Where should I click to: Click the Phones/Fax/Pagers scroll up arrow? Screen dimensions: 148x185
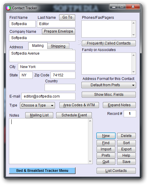coord(133,23)
